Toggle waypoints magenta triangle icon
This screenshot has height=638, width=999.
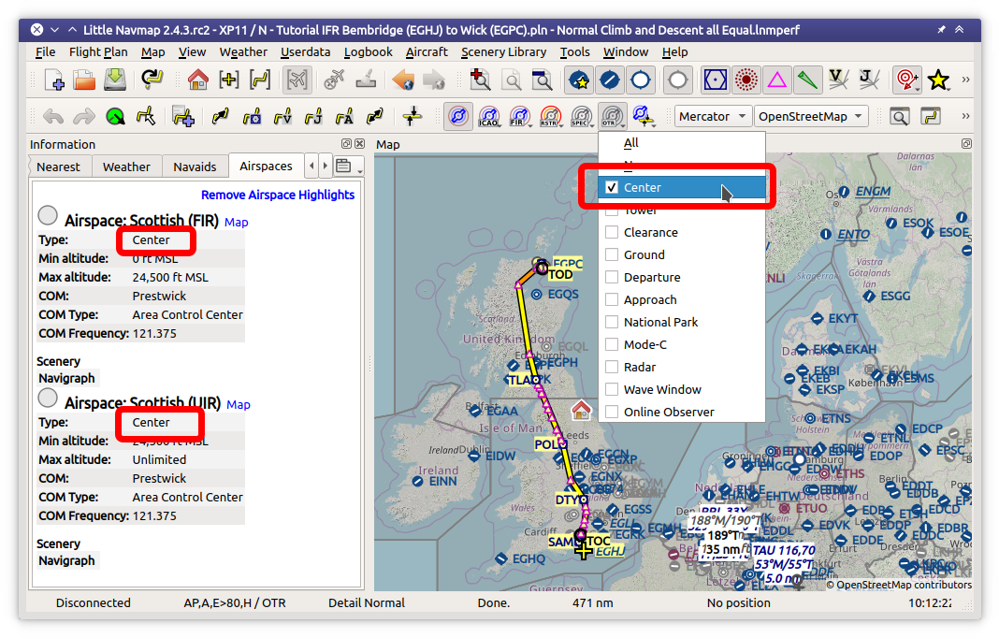(x=776, y=80)
